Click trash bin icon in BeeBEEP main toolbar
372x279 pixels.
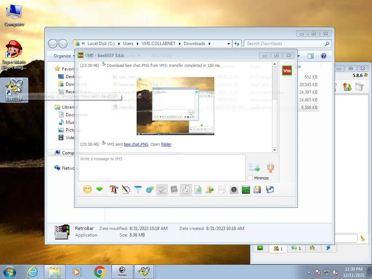coord(359,87)
